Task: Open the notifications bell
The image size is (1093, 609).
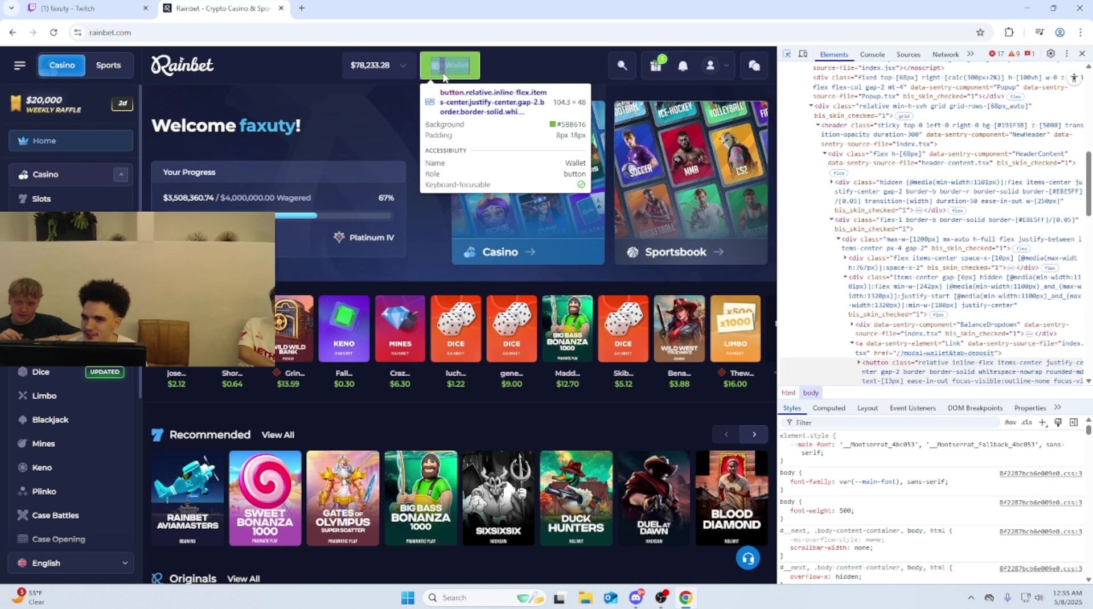Action: pyautogui.click(x=683, y=66)
